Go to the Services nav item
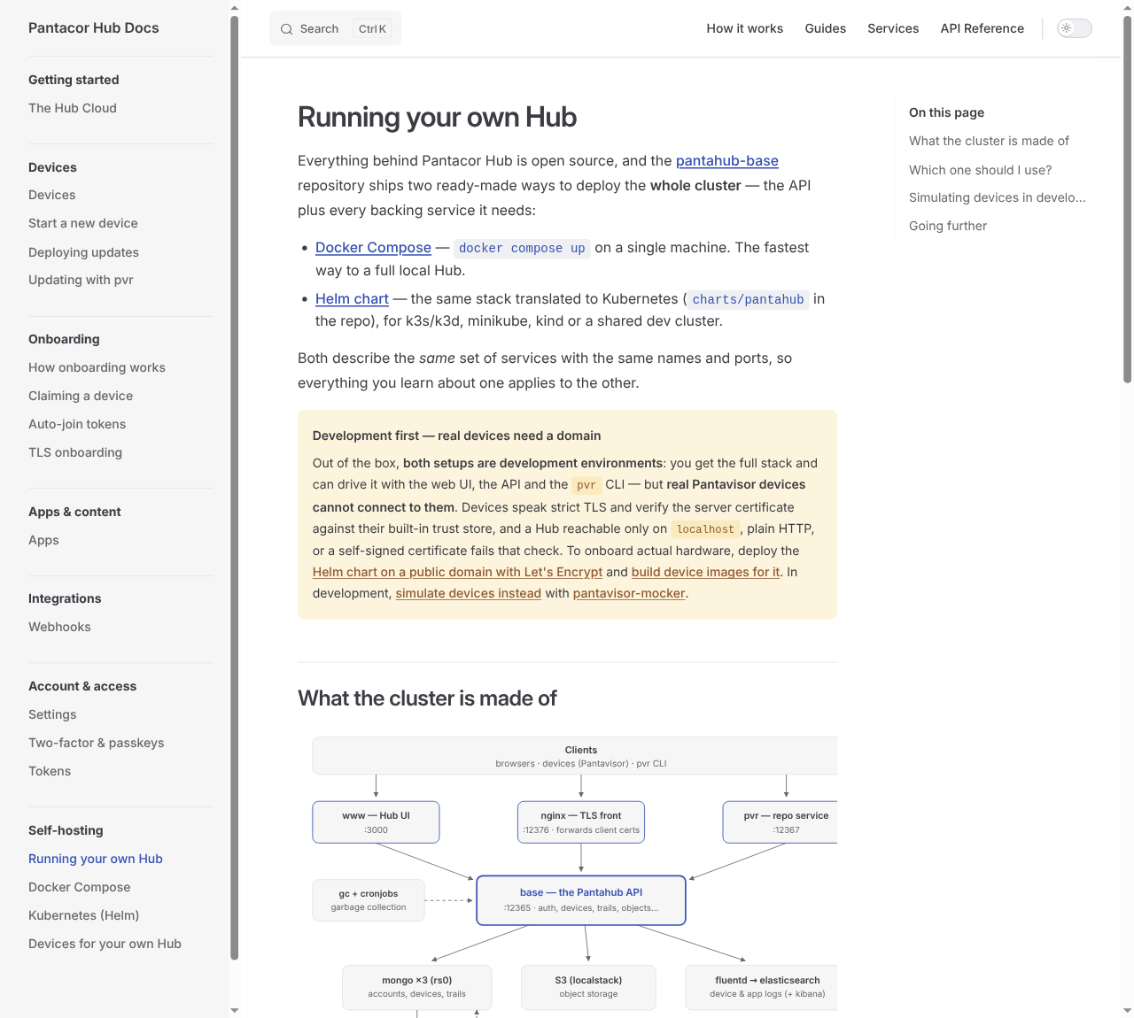 point(893,28)
